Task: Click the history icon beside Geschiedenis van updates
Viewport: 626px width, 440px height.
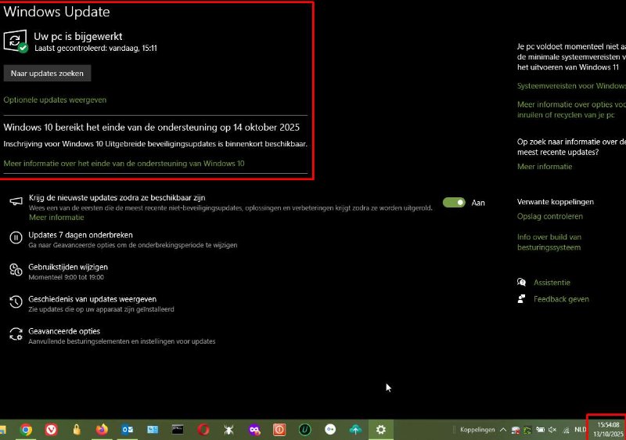Action: pyautogui.click(x=16, y=302)
